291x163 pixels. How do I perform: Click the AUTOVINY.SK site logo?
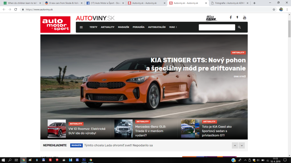[x=95, y=18]
